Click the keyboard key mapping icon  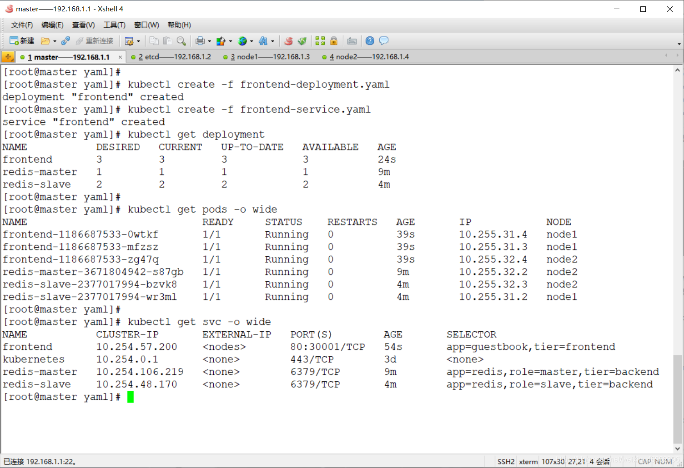point(352,41)
